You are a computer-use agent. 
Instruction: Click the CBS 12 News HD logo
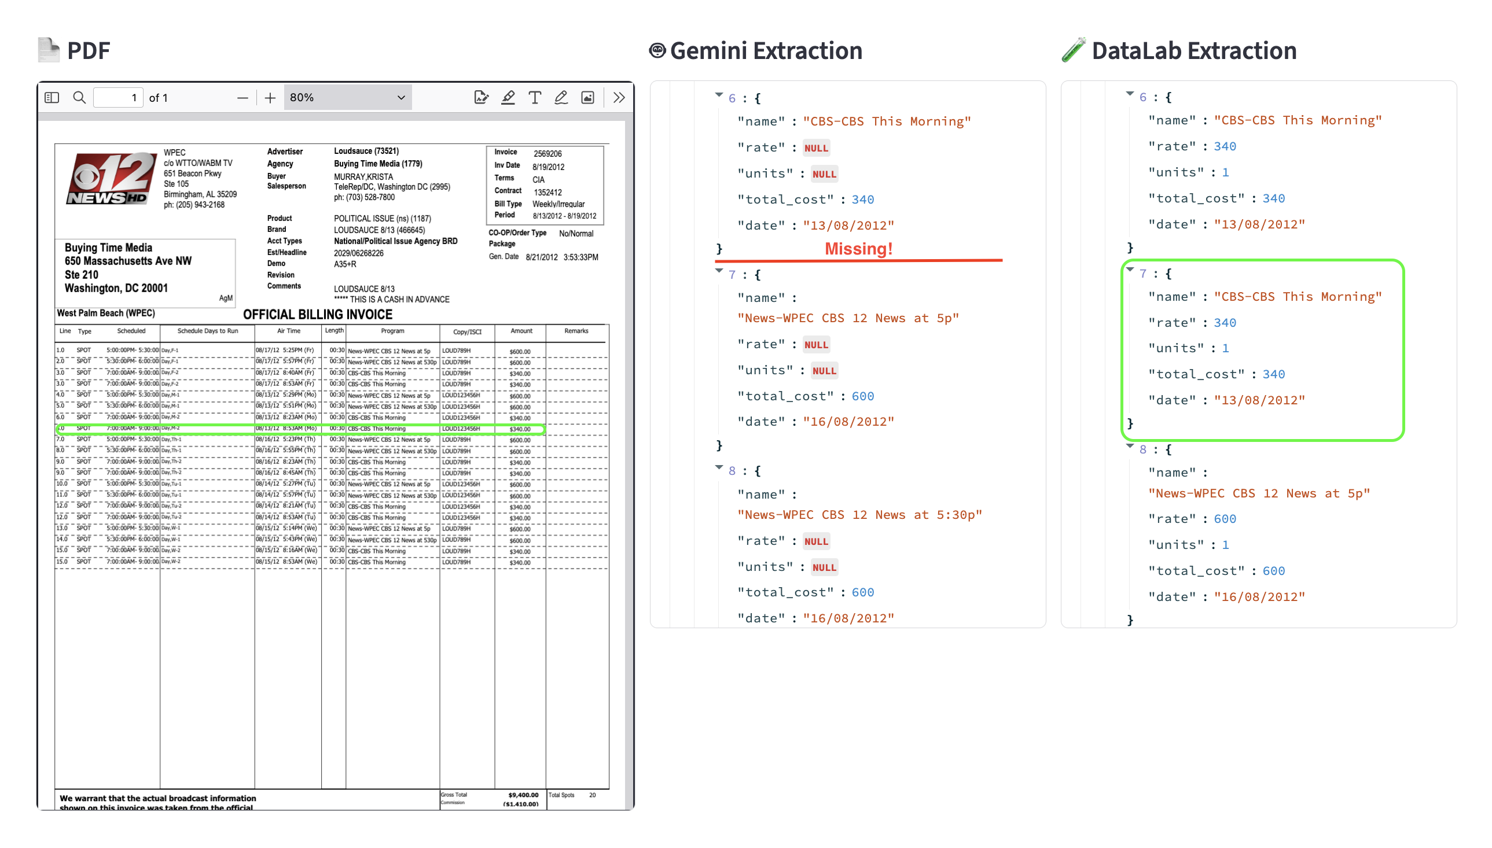[x=111, y=179]
